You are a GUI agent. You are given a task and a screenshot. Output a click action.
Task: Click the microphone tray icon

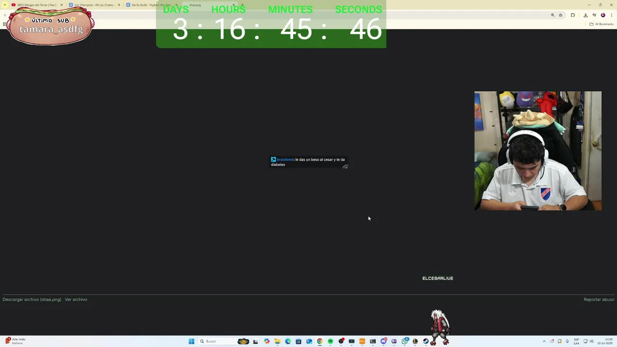tap(567, 341)
